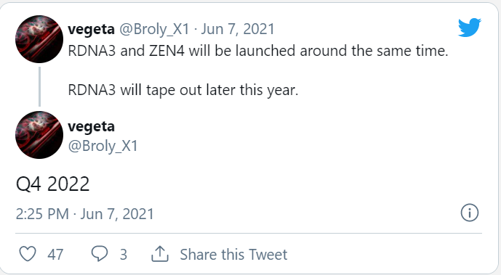The width and height of the screenshot is (501, 275).
Task: Click the Share this Tweet label
Action: (233, 254)
